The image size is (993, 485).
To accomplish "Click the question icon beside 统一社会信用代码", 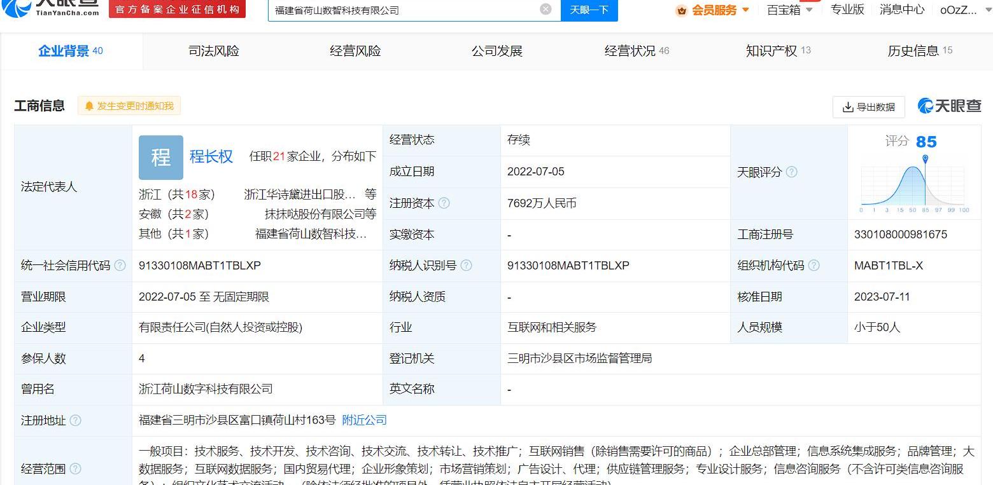I will click(x=120, y=266).
